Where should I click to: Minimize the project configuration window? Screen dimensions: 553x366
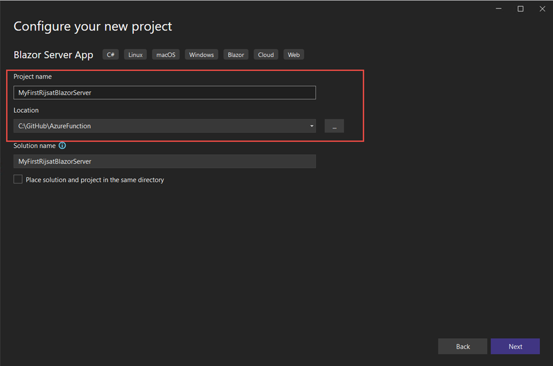click(499, 8)
